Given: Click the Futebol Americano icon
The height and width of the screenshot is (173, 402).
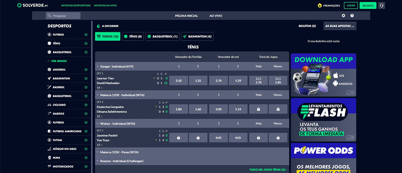Looking at the screenshot, I should pyautogui.click(x=49, y=131).
